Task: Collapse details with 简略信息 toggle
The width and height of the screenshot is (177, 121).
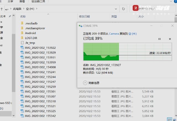Action: (x=91, y=83)
